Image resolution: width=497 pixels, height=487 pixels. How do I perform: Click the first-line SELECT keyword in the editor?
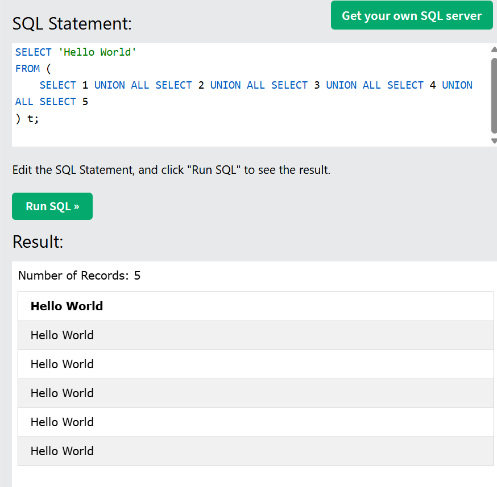(34, 52)
